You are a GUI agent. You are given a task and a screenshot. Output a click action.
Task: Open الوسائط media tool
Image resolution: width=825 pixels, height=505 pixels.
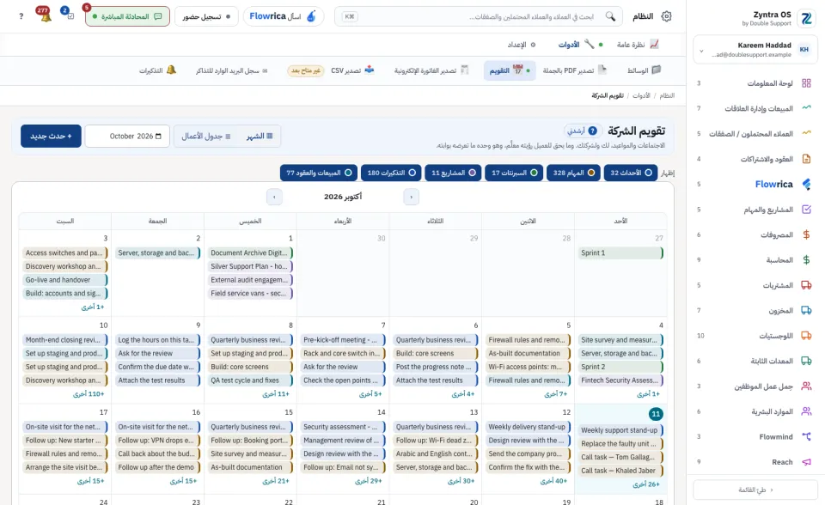pos(644,70)
